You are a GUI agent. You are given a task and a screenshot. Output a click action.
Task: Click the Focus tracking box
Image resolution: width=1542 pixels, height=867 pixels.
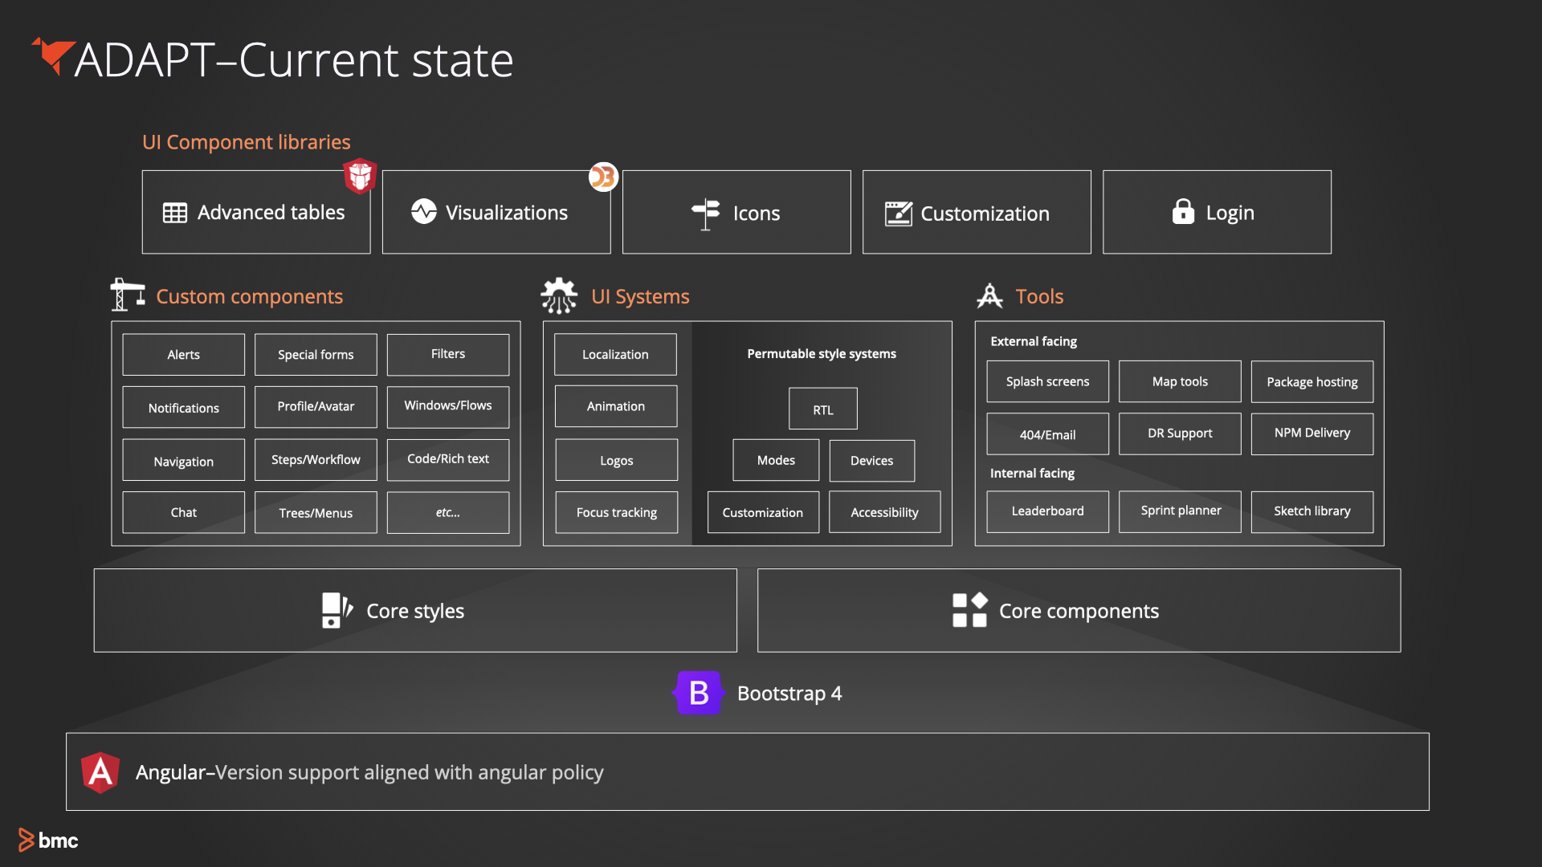[x=616, y=512]
